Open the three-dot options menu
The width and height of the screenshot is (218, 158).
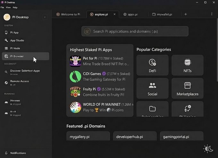[x=212, y=14]
